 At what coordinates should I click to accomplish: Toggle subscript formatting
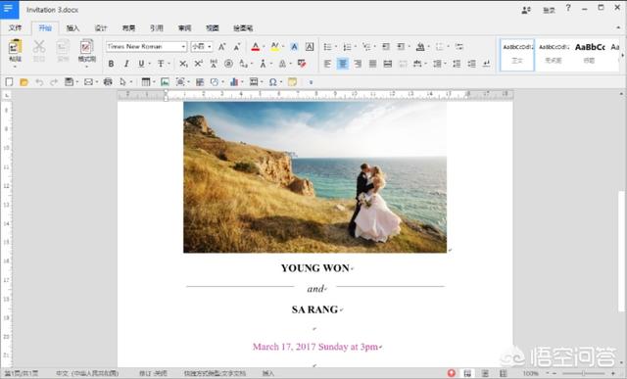click(183, 64)
